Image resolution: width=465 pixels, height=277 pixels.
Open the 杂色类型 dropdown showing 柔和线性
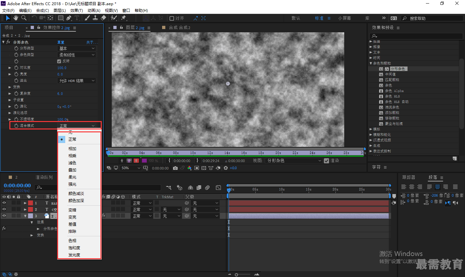tap(77, 55)
